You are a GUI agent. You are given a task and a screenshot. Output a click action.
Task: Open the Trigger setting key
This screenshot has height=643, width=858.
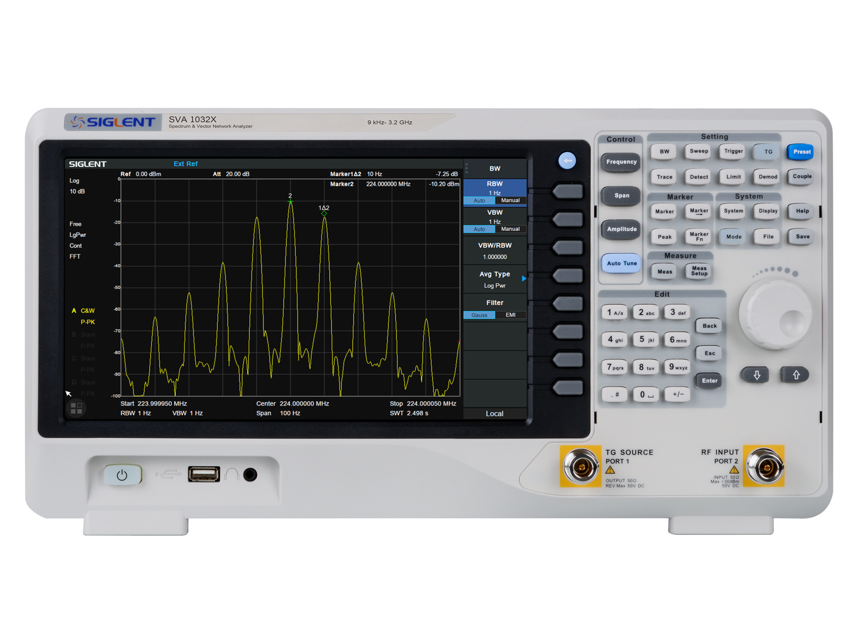pos(733,152)
